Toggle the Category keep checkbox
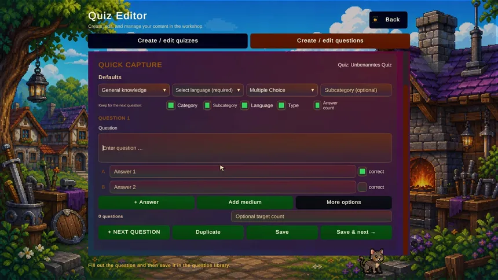 (171, 105)
